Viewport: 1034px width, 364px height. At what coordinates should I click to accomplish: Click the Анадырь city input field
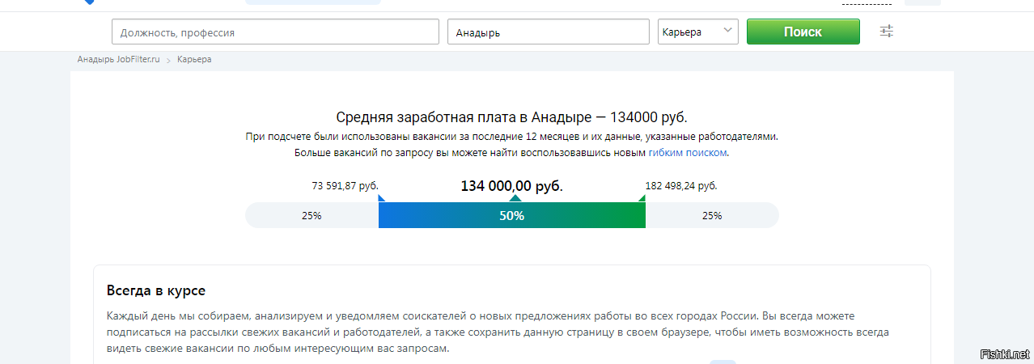548,32
